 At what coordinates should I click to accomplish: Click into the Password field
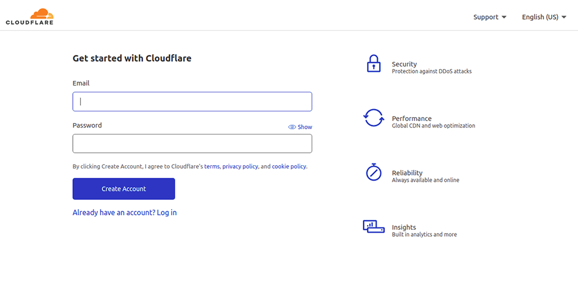tap(192, 144)
